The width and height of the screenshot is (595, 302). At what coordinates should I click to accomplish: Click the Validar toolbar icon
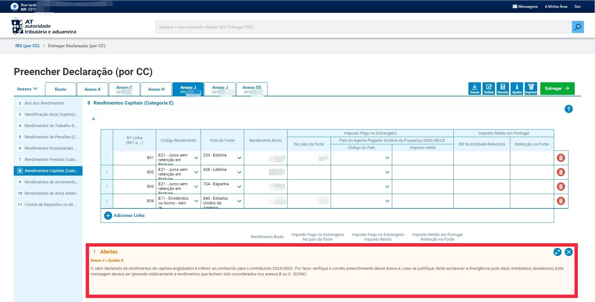(488, 88)
